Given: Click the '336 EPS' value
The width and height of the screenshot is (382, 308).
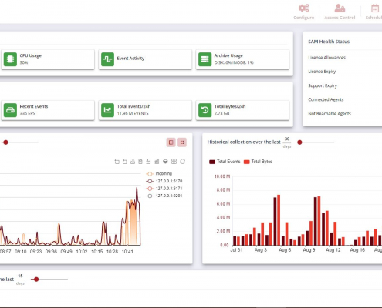Looking at the screenshot, I should pyautogui.click(x=28, y=113).
